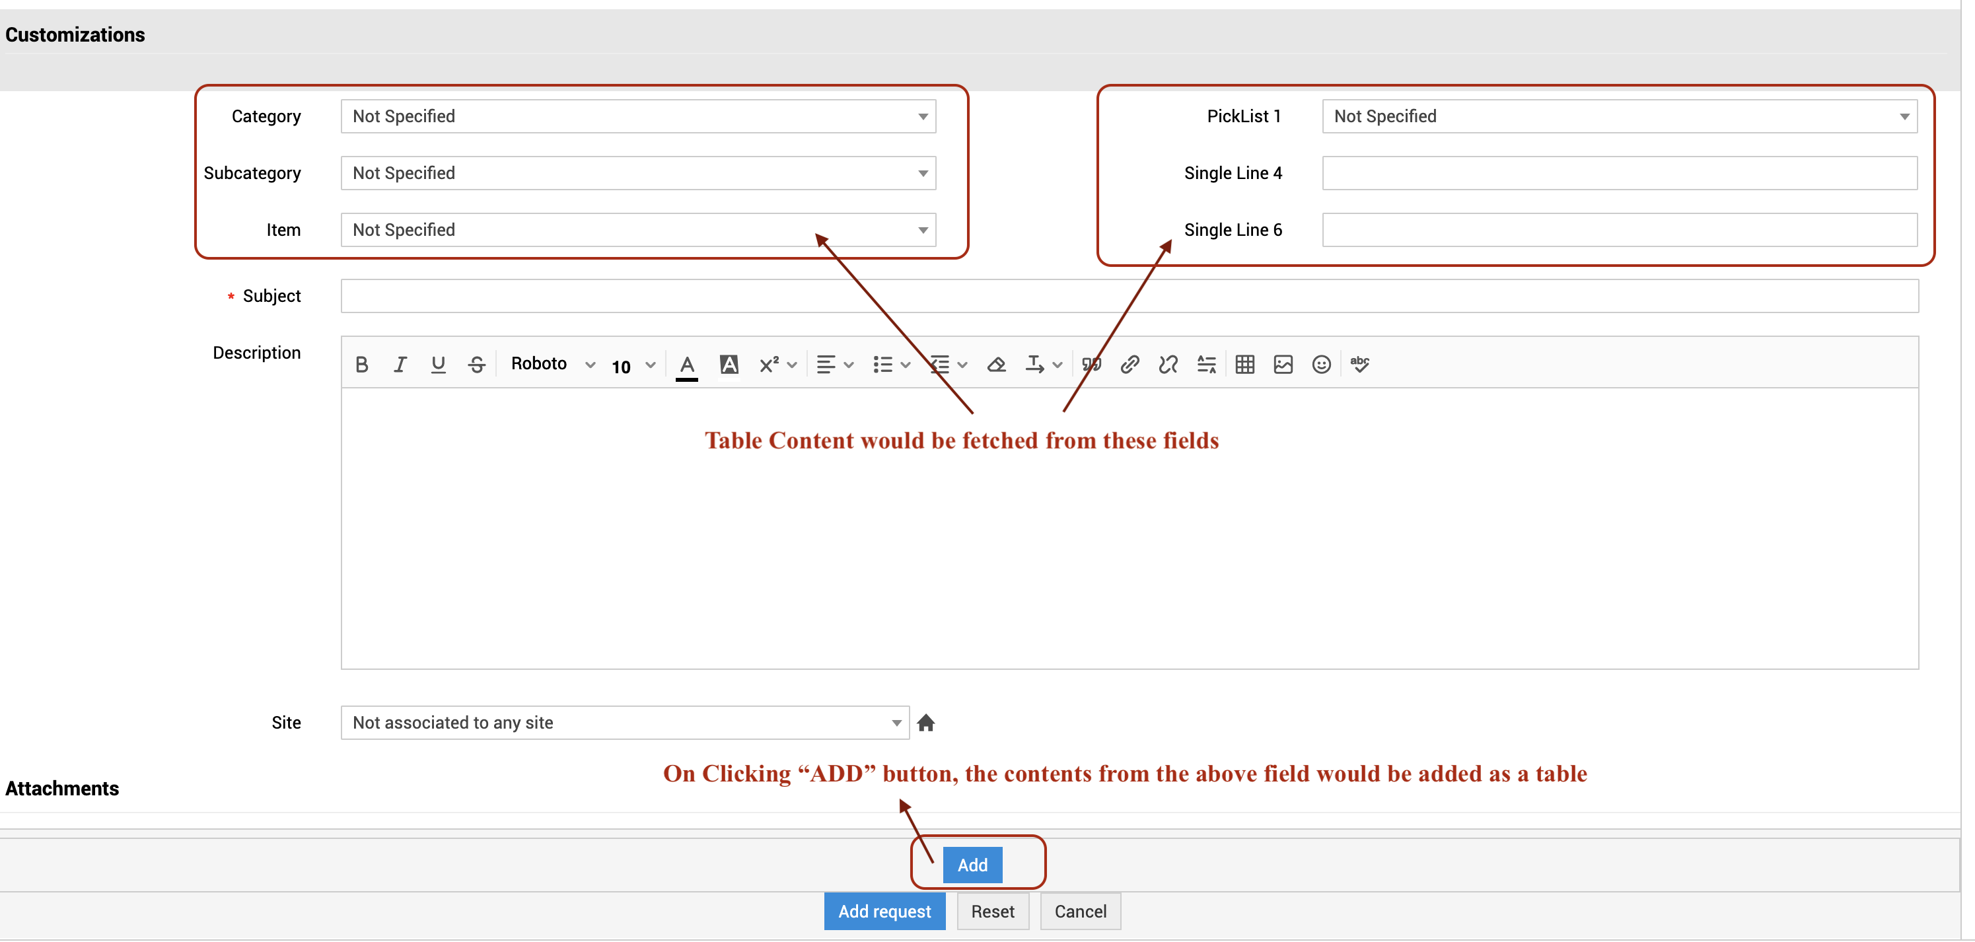Expand the Roboto font family list
Viewport: 1975px width, 942px height.
552,365
